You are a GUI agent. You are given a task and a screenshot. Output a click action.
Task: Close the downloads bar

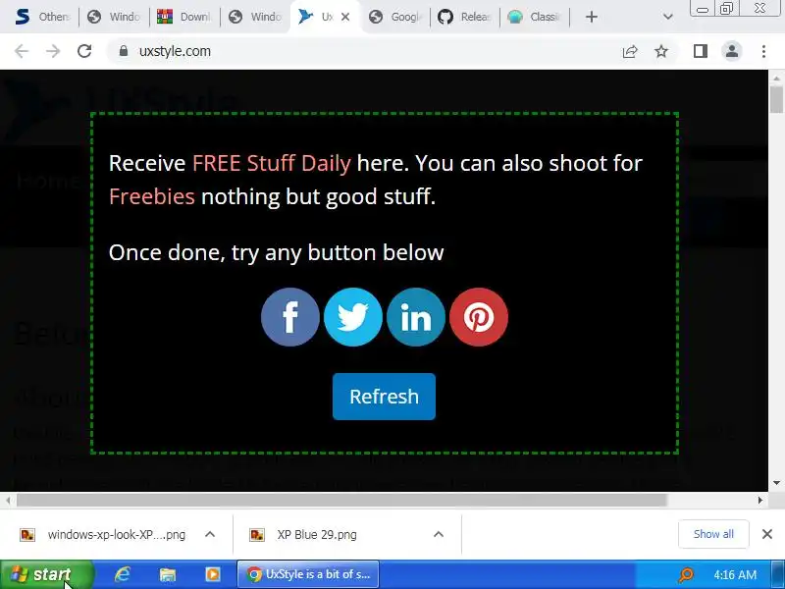coord(767,534)
